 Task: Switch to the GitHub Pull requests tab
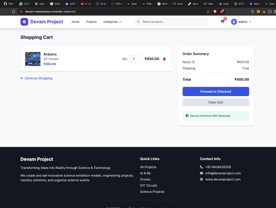coord(9,4)
